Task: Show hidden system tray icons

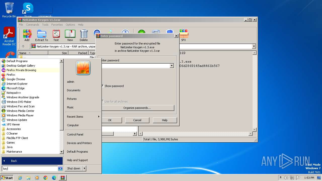Action: pyautogui.click(x=280, y=178)
